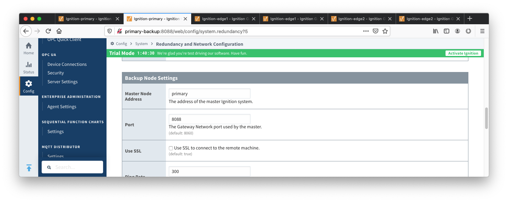The width and height of the screenshot is (508, 202).
Task: Open Security under OPC UA
Action: click(x=56, y=73)
